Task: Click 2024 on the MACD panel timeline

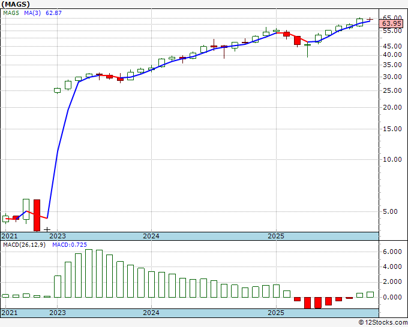Action: 151,313
